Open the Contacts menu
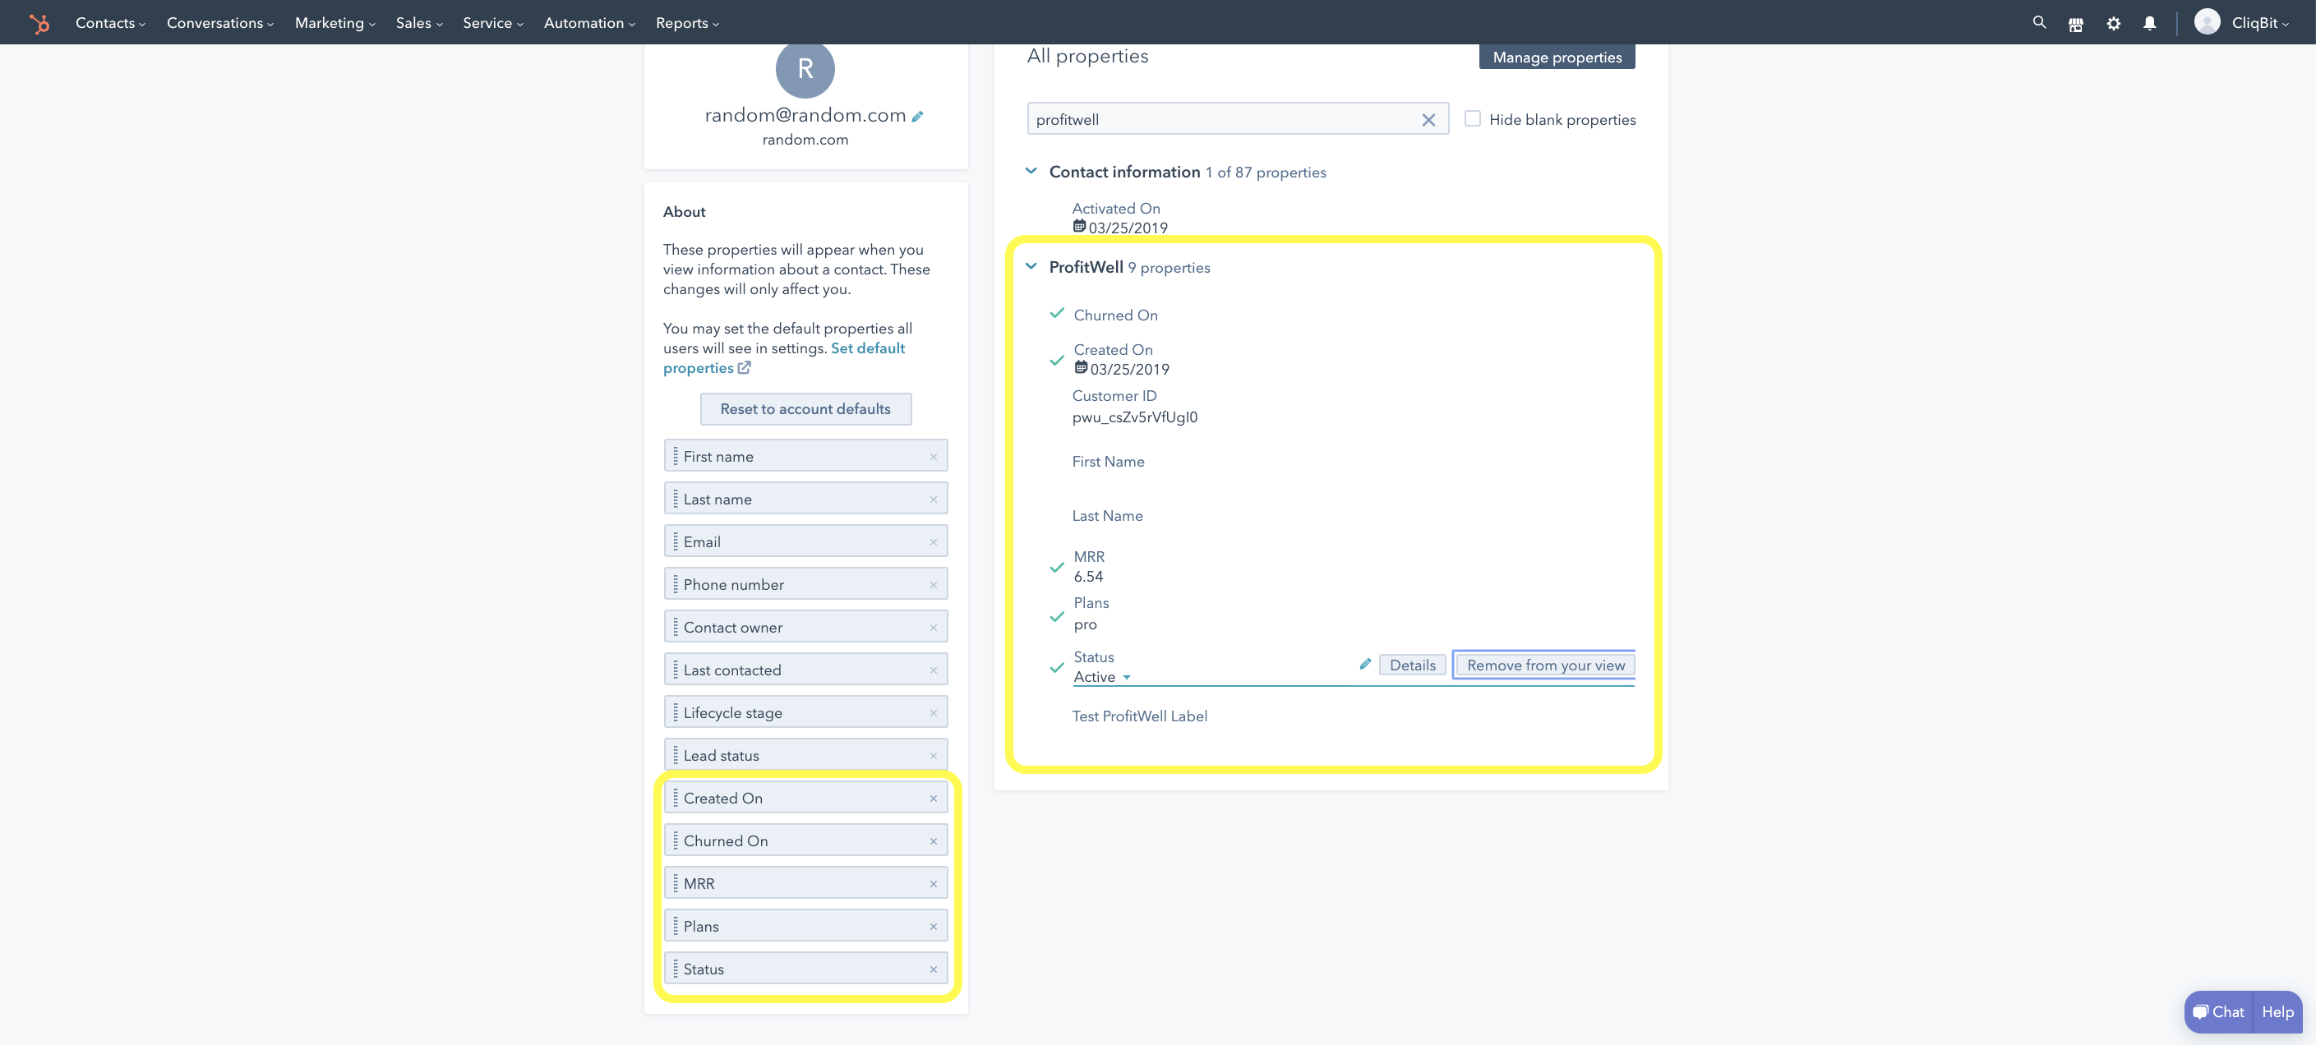The image size is (2316, 1045). click(109, 22)
